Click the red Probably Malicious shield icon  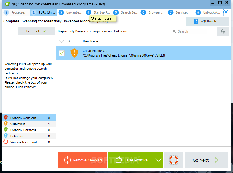(6, 117)
